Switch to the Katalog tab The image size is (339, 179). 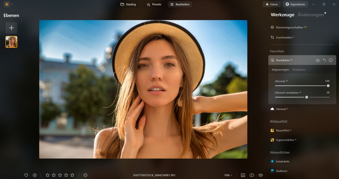click(x=128, y=4)
